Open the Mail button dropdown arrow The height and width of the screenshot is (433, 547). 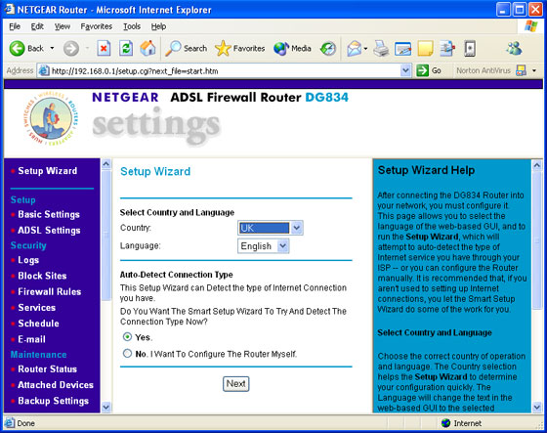click(365, 49)
